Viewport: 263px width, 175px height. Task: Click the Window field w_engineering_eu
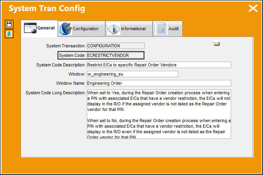(x=132, y=74)
